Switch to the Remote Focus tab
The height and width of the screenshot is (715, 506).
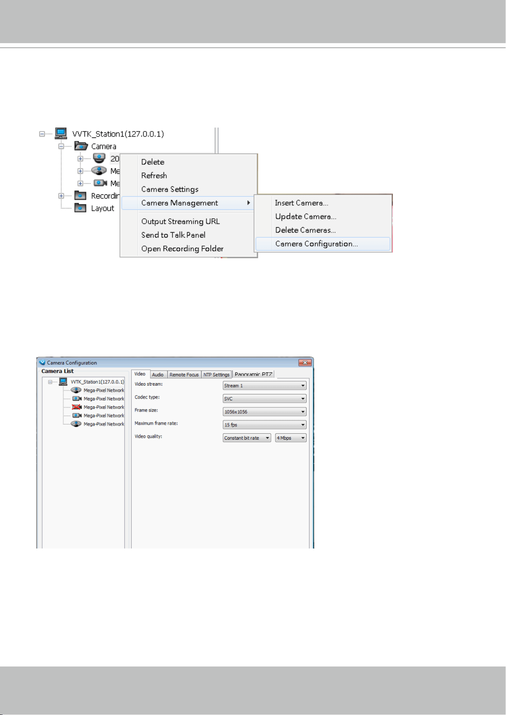click(184, 375)
